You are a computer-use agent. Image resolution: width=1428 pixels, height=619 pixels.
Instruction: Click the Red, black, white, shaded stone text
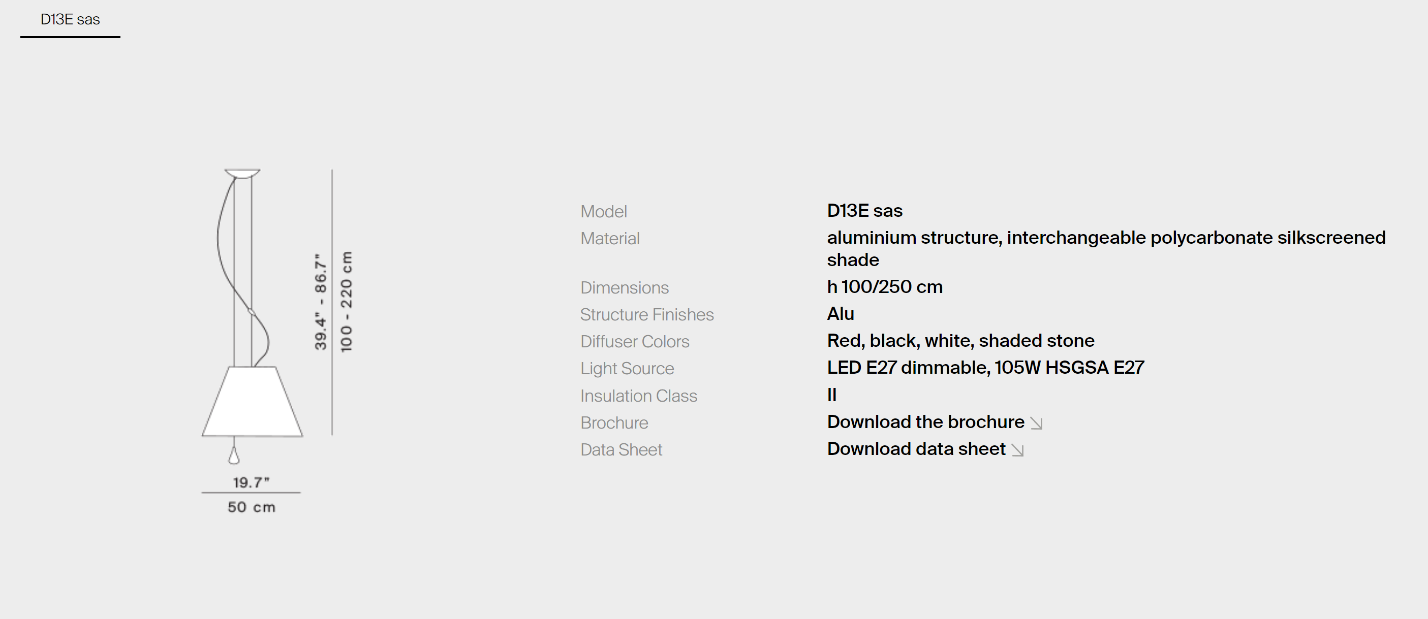pyautogui.click(x=960, y=341)
